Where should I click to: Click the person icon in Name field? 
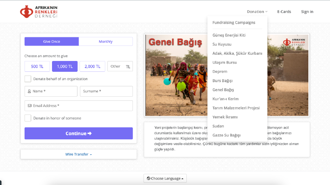pyautogui.click(x=29, y=91)
